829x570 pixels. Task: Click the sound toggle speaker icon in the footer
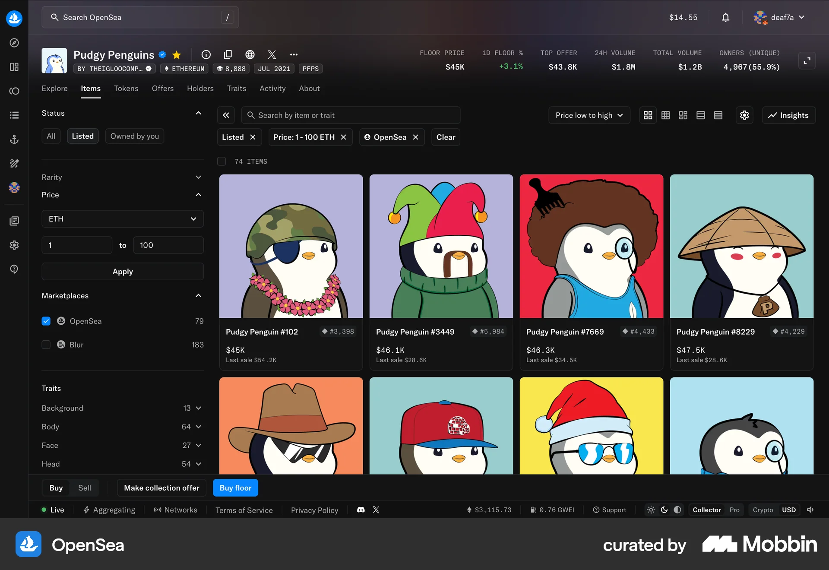tap(810, 510)
